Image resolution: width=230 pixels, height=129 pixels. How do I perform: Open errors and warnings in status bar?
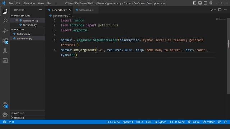point(8,122)
